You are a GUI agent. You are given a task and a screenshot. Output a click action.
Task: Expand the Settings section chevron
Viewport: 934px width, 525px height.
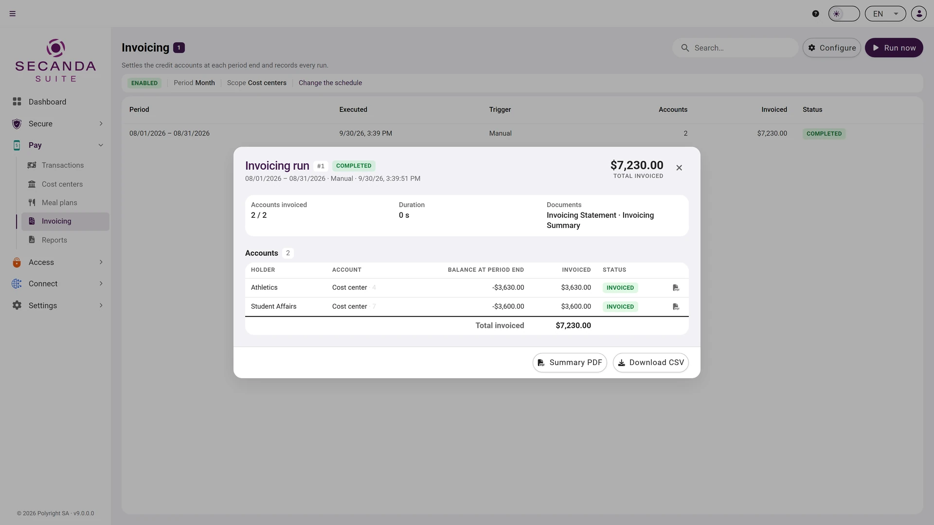(101, 305)
